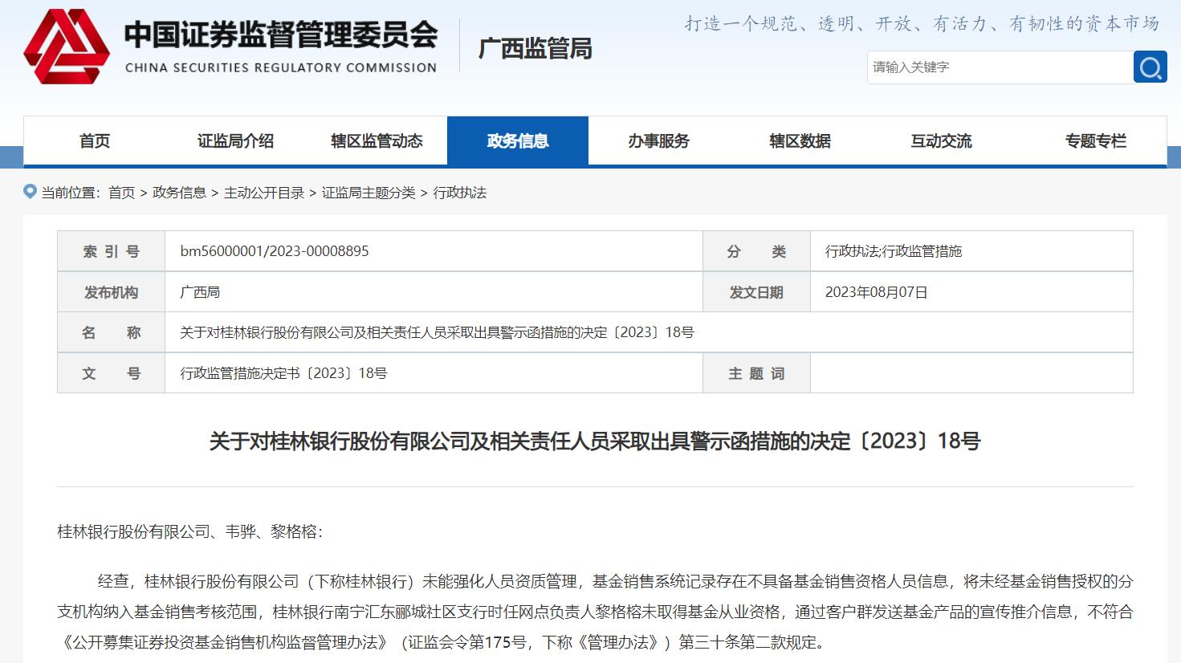
Task: Visit the 专题专栏 page
Action: pyautogui.click(x=1095, y=140)
